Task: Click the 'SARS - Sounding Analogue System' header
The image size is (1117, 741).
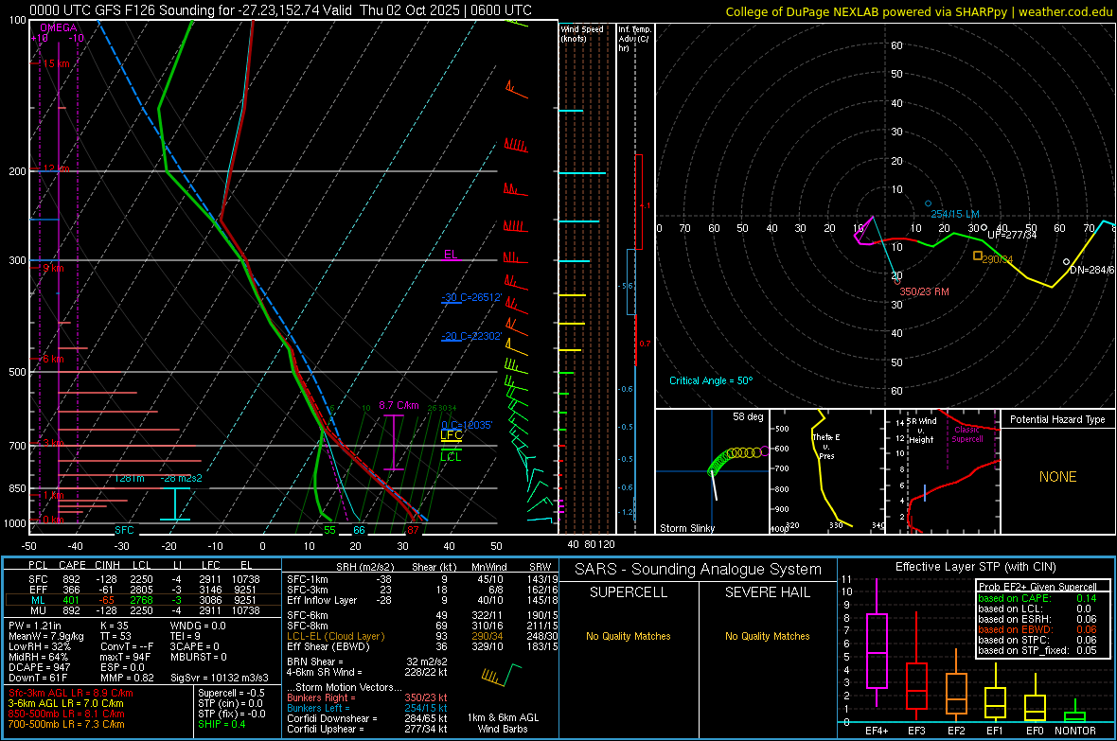Action: point(699,570)
